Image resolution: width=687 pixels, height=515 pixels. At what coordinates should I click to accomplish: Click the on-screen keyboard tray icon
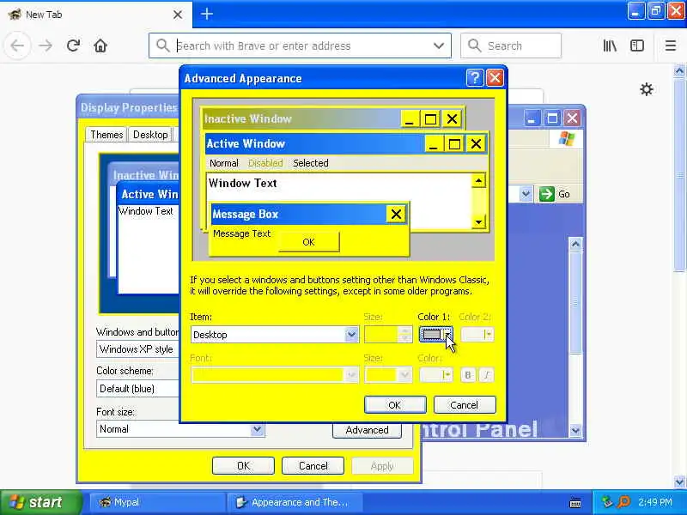click(x=575, y=503)
